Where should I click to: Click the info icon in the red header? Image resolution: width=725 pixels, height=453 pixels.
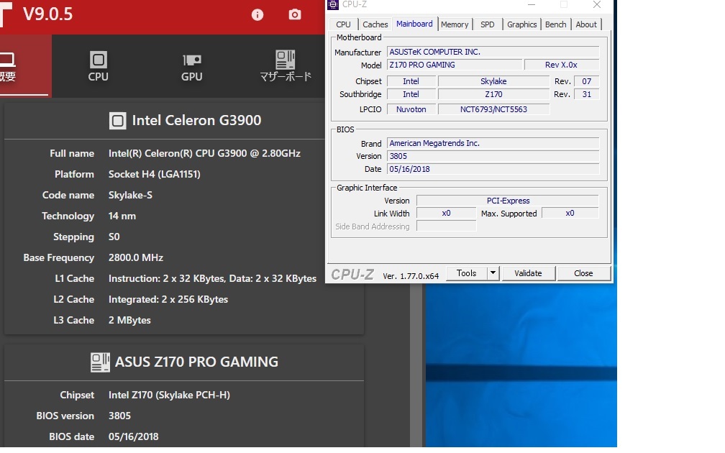click(x=257, y=15)
